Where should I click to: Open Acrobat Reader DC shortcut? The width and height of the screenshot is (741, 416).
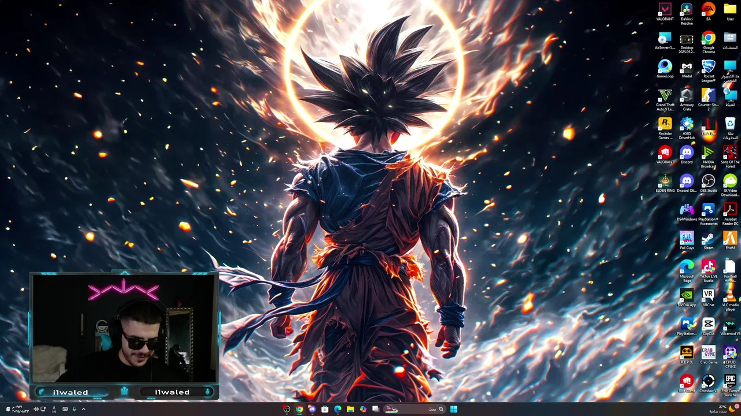click(730, 214)
